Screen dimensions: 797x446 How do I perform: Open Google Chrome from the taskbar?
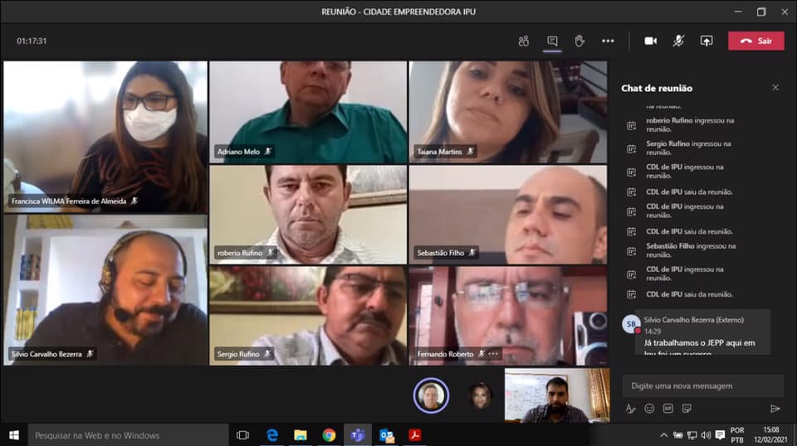point(329,435)
